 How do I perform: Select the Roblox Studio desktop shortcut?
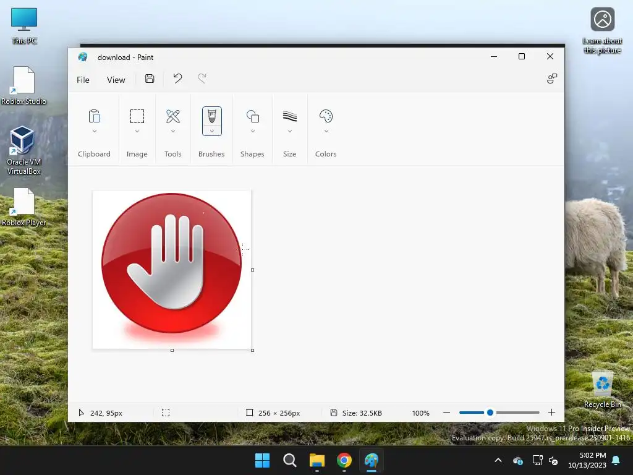[x=24, y=85]
